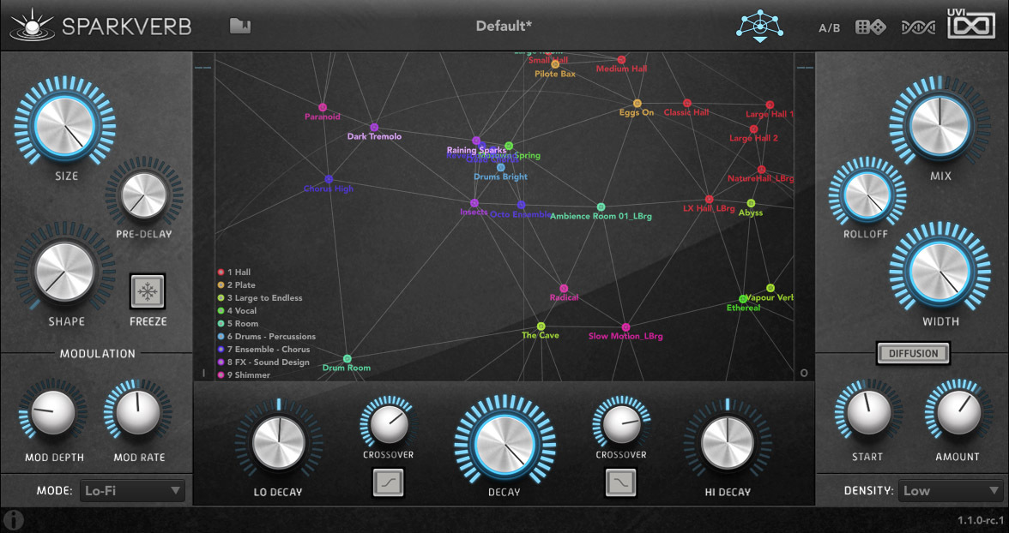Toggle the Voyager preset map icon
The width and height of the screenshot is (1009, 533).
(x=760, y=26)
